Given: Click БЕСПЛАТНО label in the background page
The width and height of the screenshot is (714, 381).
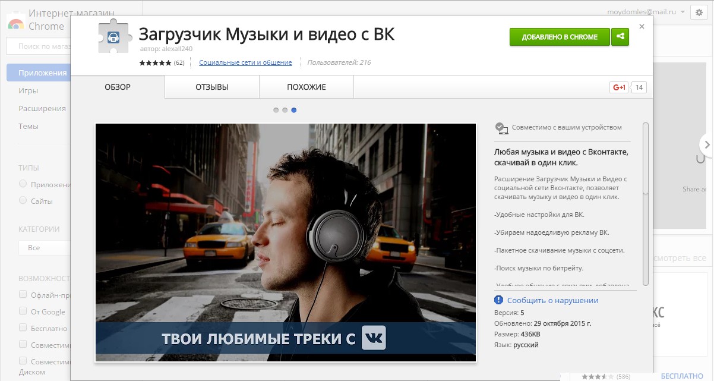Looking at the screenshot, I should (x=682, y=377).
